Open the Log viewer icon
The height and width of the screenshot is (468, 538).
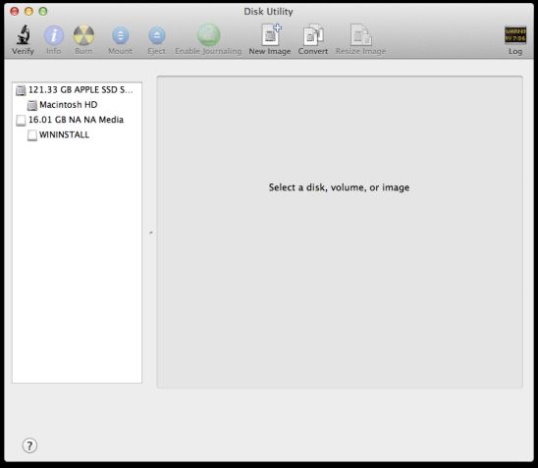[515, 35]
